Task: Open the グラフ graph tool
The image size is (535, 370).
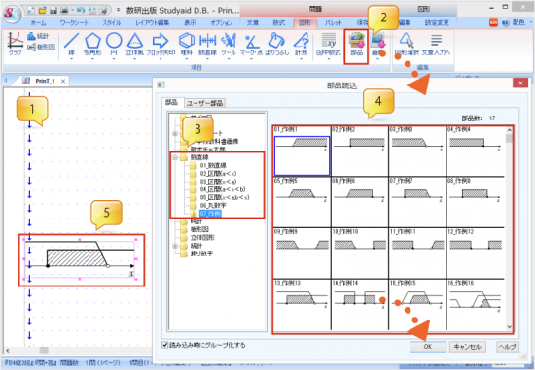Action: tap(15, 44)
